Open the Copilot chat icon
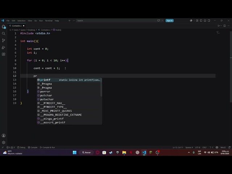Image resolution: width=232 pixels, height=174 pixels. (x=159, y=21)
